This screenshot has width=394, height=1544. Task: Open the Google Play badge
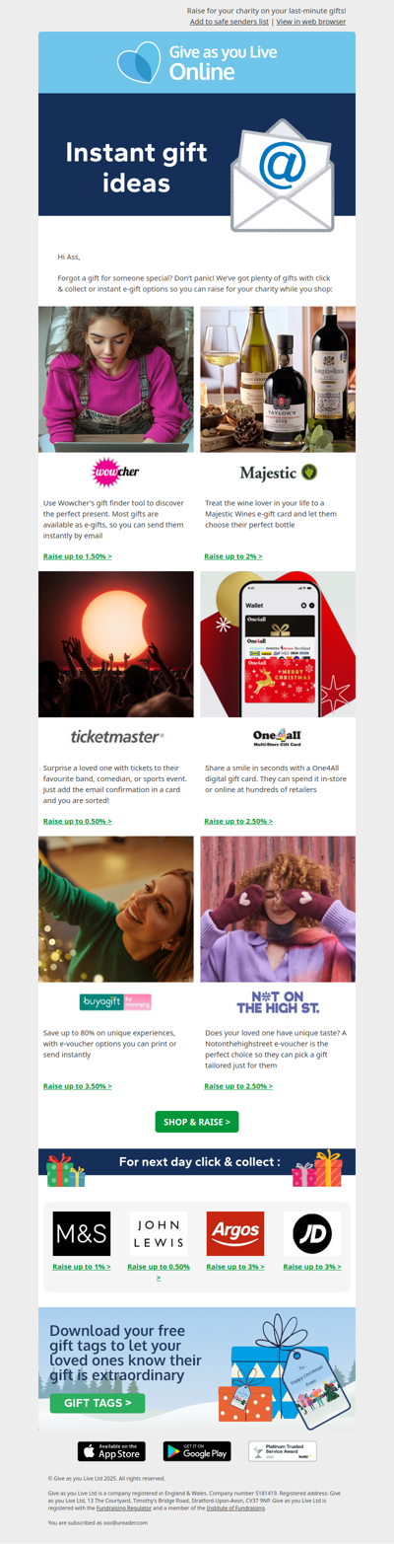(x=197, y=1451)
